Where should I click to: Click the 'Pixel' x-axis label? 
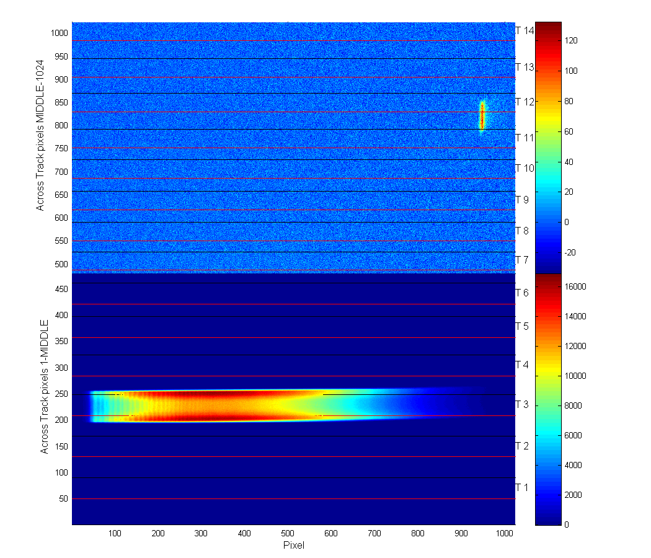point(293,545)
